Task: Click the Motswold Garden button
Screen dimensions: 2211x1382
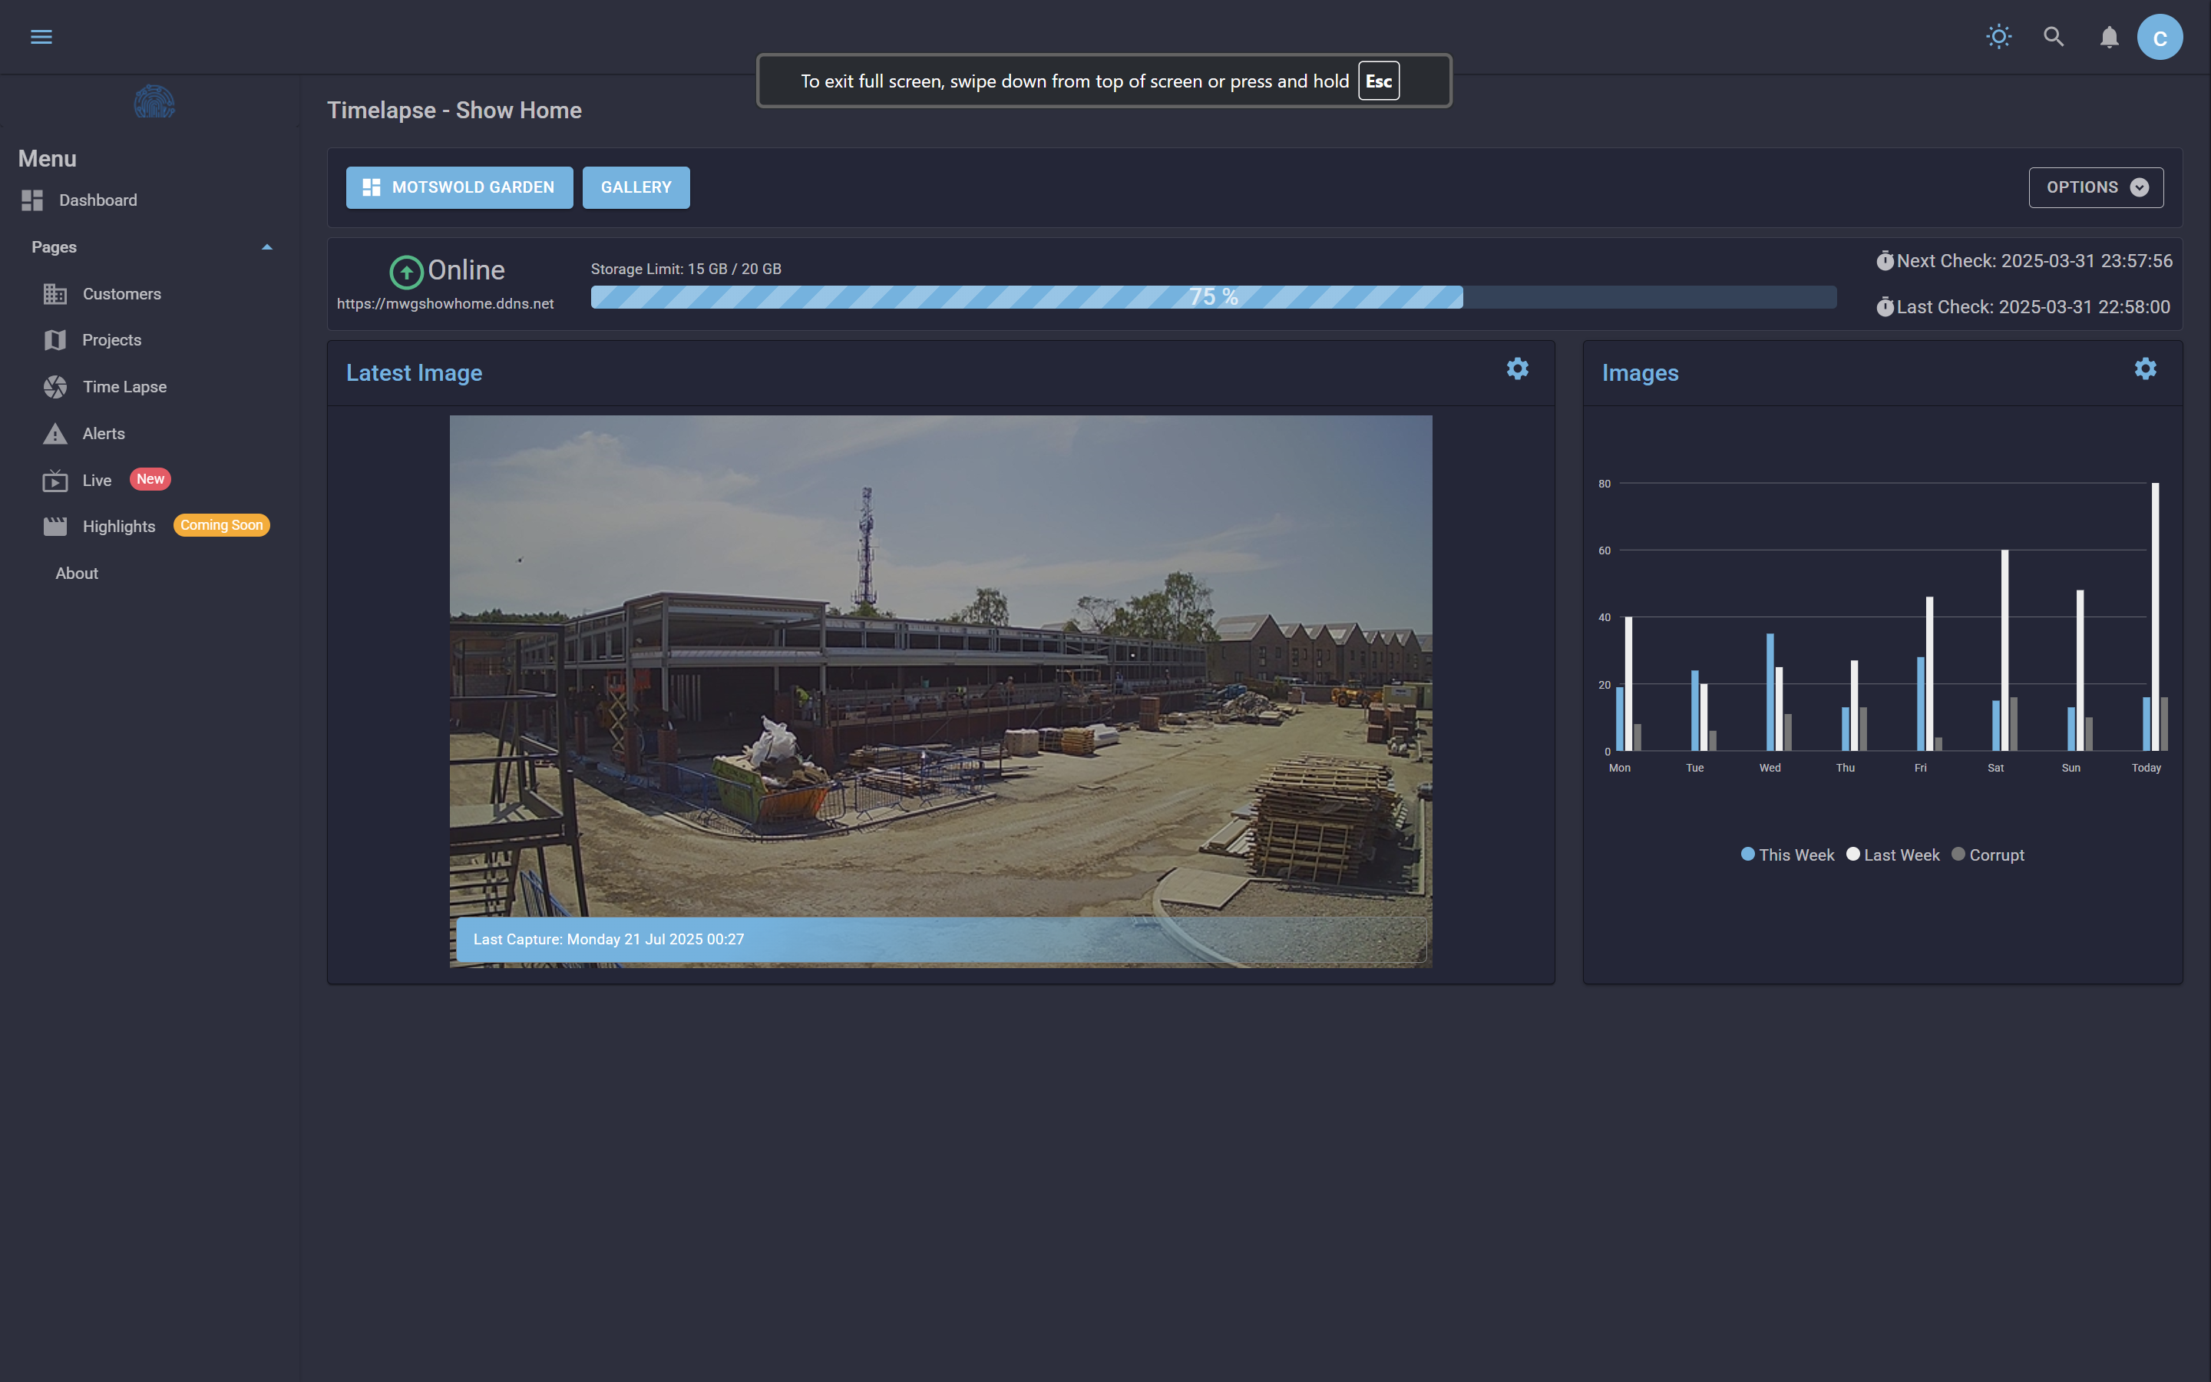Action: point(458,187)
